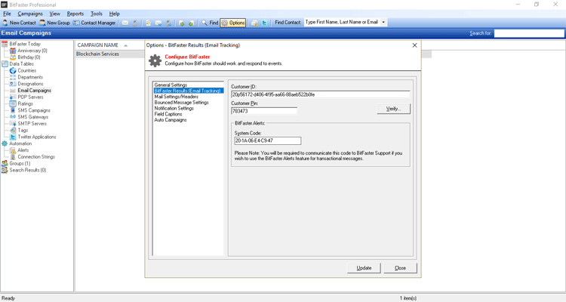
Task: Click the Find Contact text box
Action: tap(342, 23)
